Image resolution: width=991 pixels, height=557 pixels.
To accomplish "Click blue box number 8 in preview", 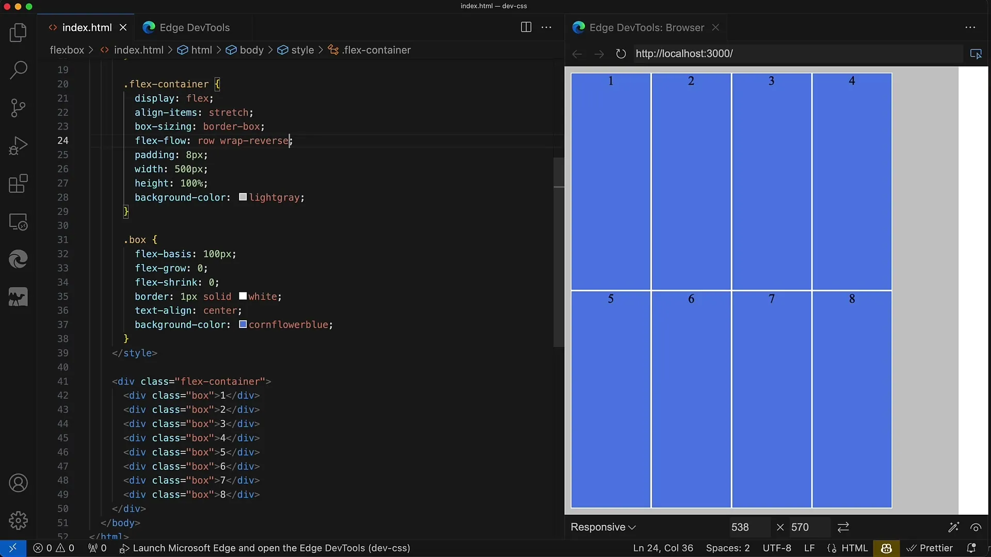I will click(x=852, y=399).
